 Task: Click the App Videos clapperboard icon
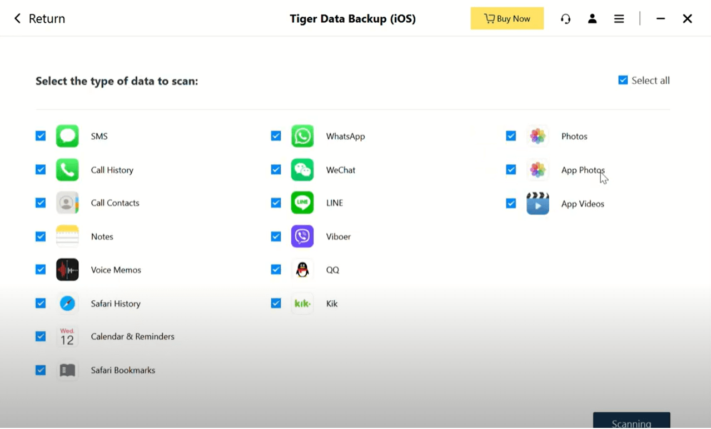538,204
